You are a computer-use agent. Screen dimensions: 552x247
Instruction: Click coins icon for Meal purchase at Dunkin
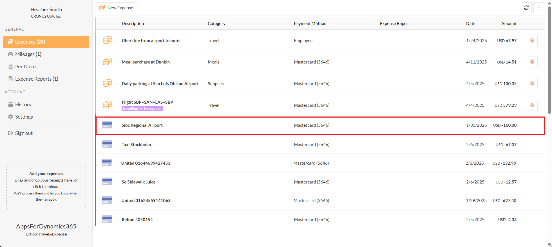pos(107,62)
